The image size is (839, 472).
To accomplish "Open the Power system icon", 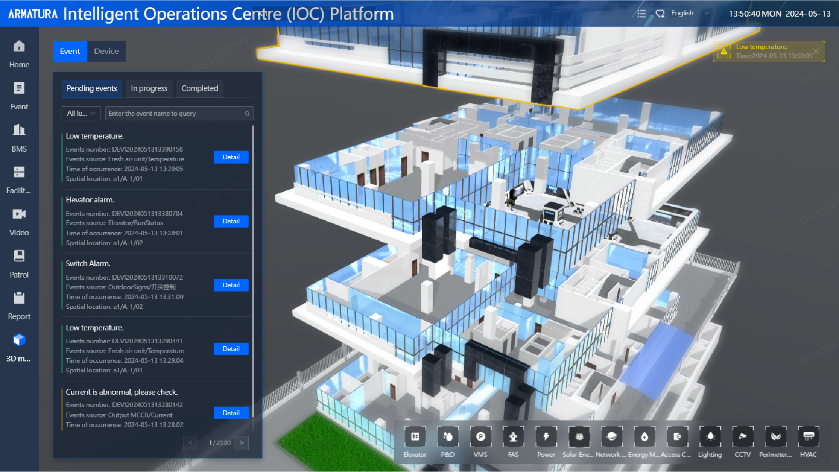I will [x=546, y=437].
